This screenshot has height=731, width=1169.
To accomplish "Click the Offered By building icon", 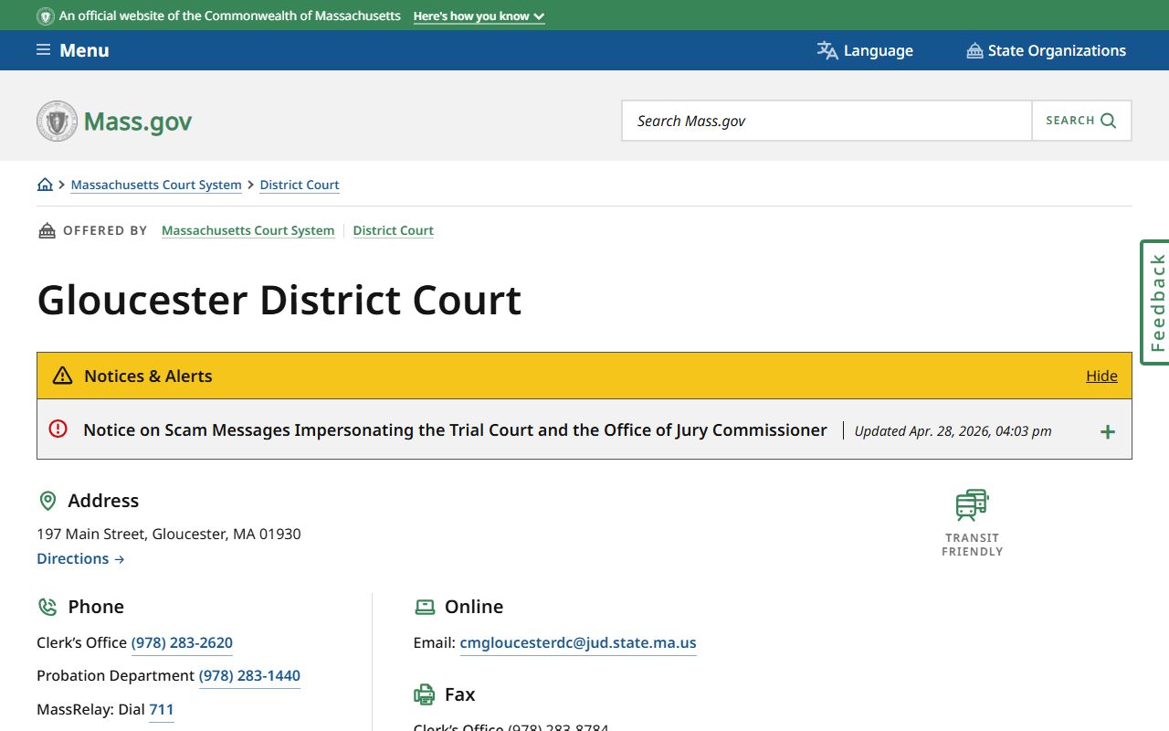I will (x=47, y=230).
